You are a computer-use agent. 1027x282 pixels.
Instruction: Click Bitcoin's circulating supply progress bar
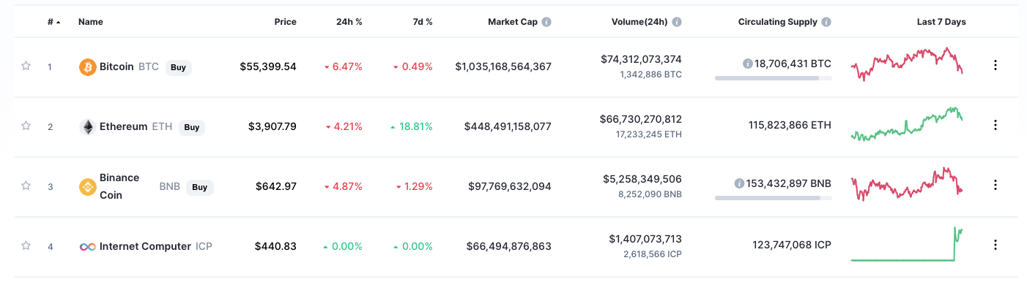(773, 77)
